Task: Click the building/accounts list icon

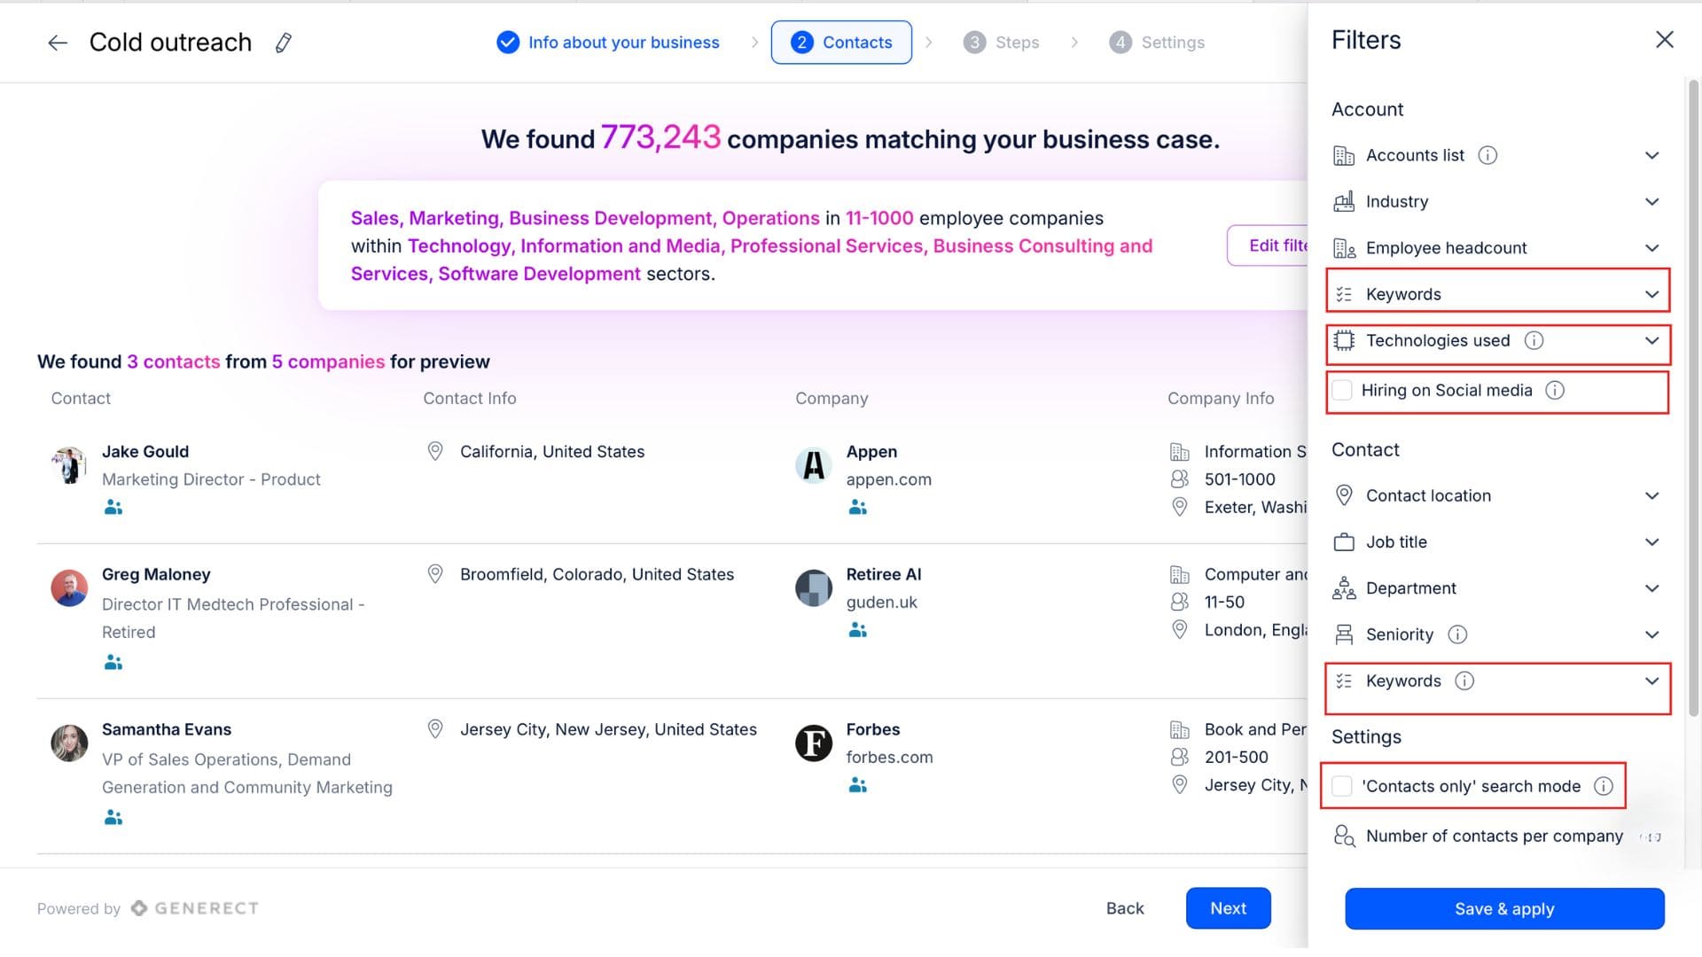Action: click(x=1342, y=154)
